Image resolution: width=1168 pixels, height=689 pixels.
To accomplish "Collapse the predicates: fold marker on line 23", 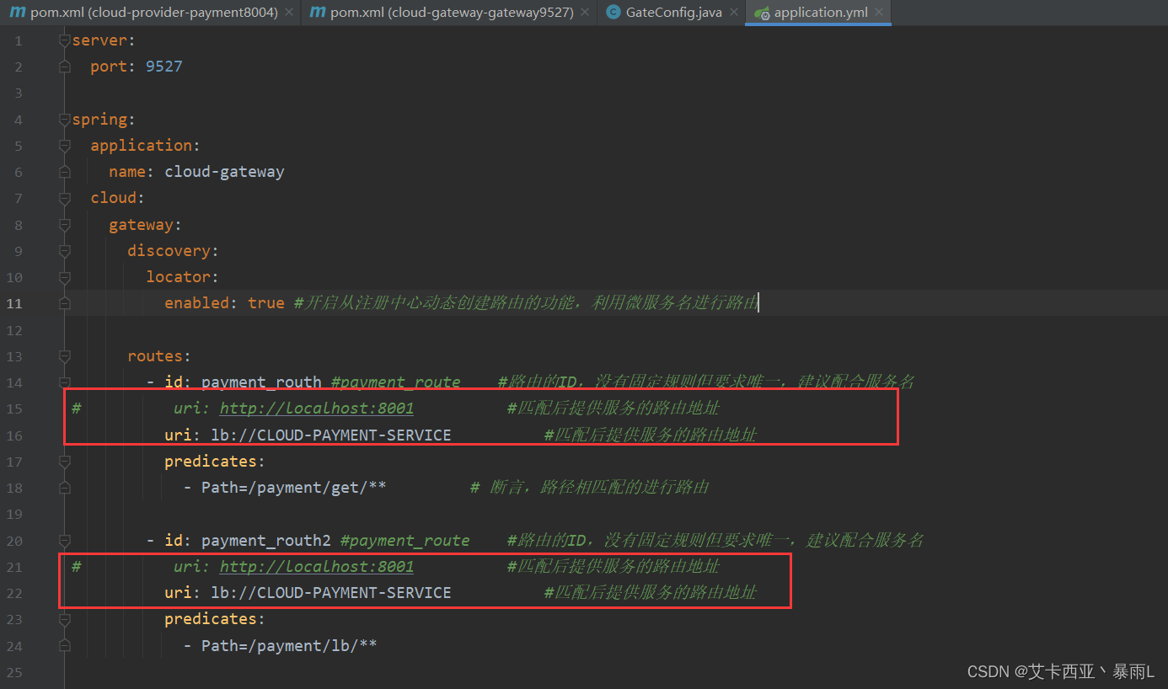I will coord(65,619).
